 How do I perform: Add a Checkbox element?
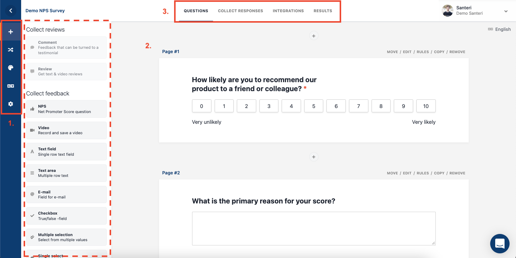point(66,216)
